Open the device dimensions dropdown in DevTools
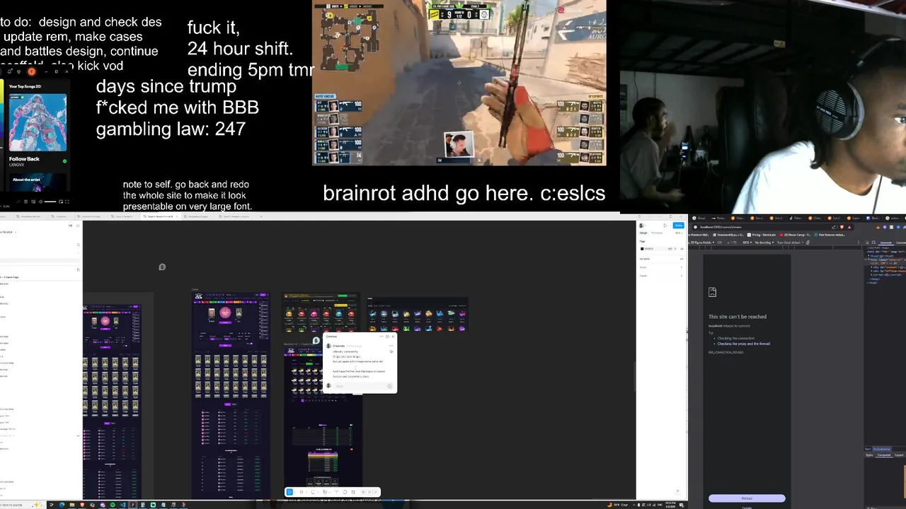The image size is (906, 509). coord(701,242)
